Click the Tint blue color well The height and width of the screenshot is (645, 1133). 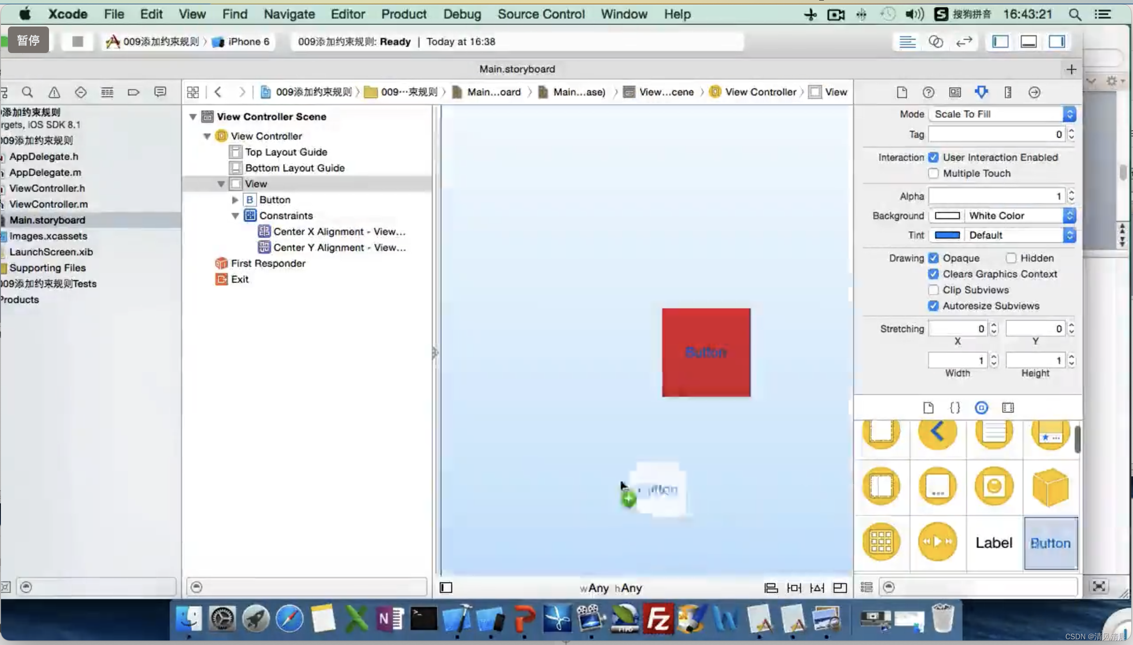[x=947, y=235]
